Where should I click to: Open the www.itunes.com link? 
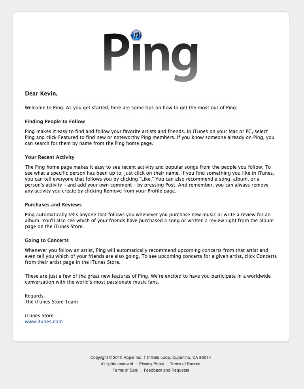[43, 322]
